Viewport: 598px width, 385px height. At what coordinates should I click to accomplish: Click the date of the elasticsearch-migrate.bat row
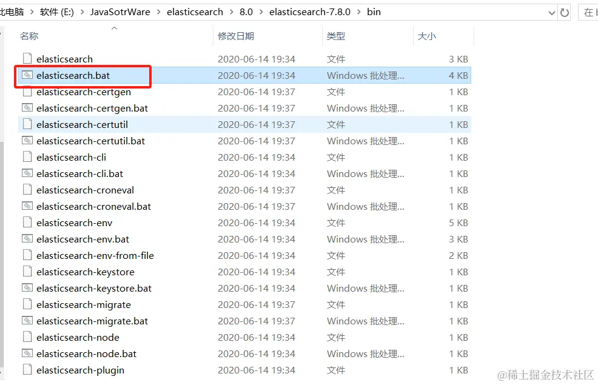pos(257,321)
